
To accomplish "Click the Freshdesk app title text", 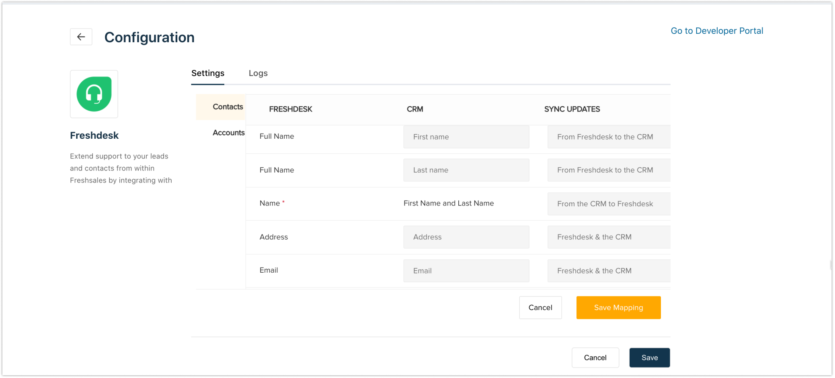I will (x=94, y=136).
